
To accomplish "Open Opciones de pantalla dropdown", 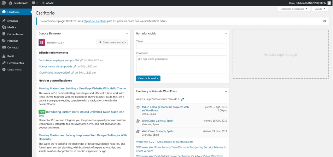I will click(x=294, y=9).
